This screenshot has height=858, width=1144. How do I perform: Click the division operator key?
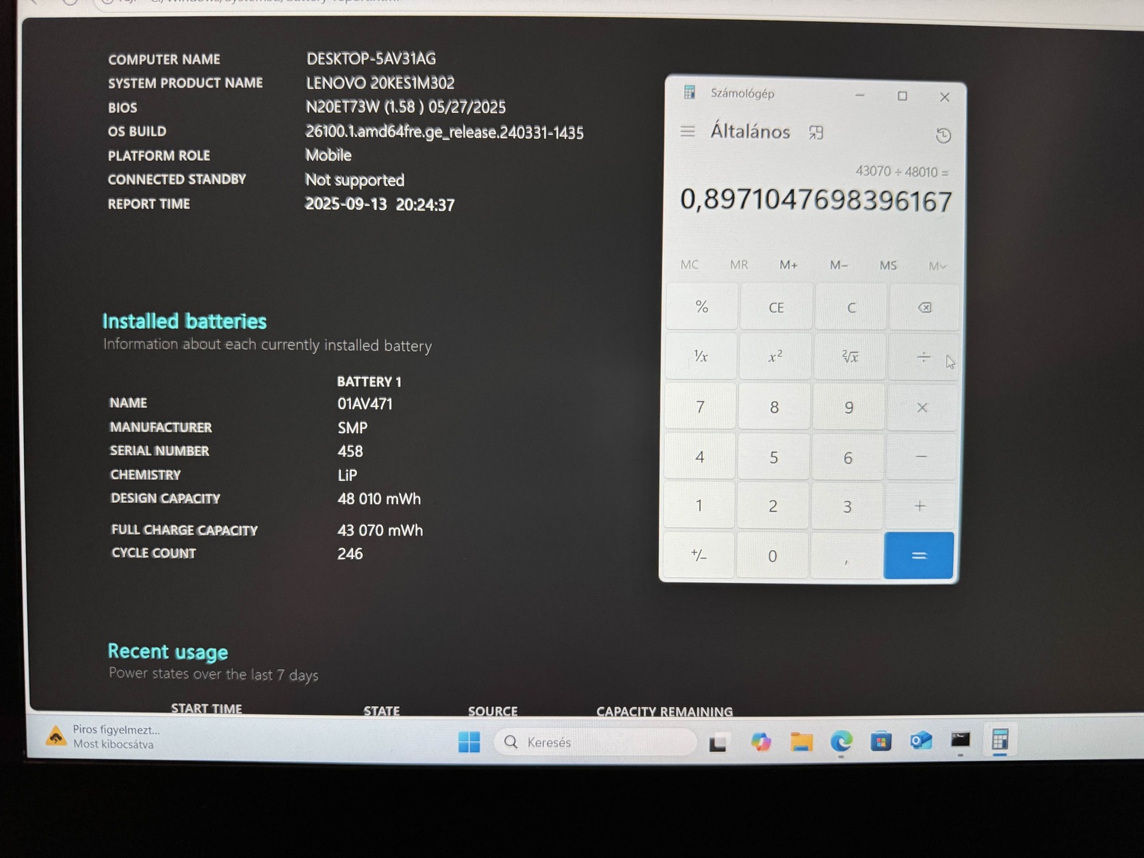[x=923, y=356]
